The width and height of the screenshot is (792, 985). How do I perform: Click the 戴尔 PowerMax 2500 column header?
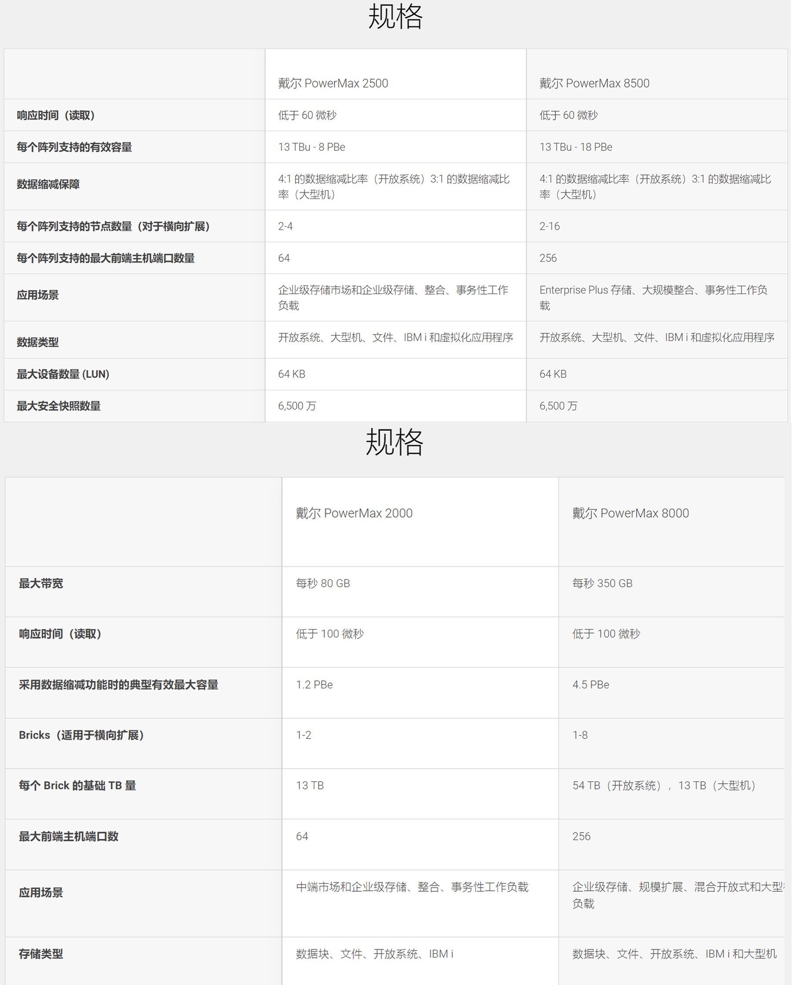pos(333,83)
